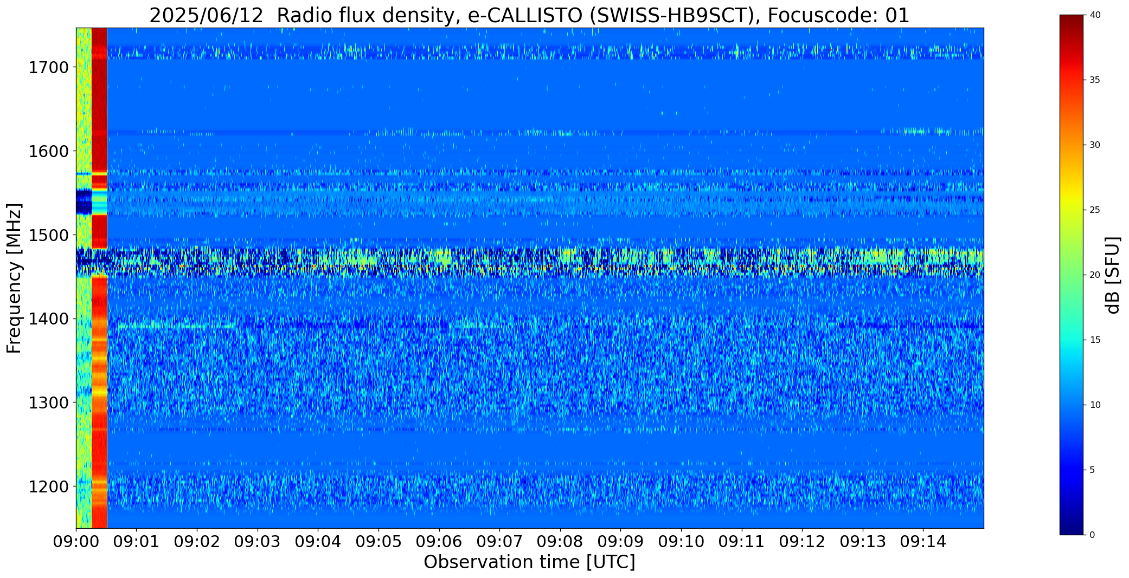The width and height of the screenshot is (1129, 578).
Task: Click the colorbar tick label 35
Action: point(1095,80)
